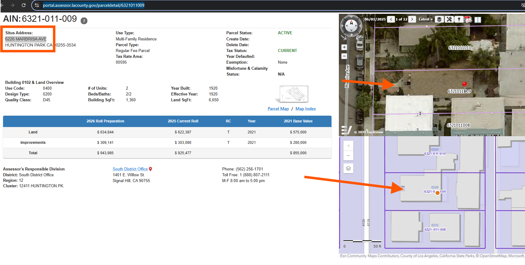
Task: Click the gray 7 badge beside AIN
Action: coord(84,21)
